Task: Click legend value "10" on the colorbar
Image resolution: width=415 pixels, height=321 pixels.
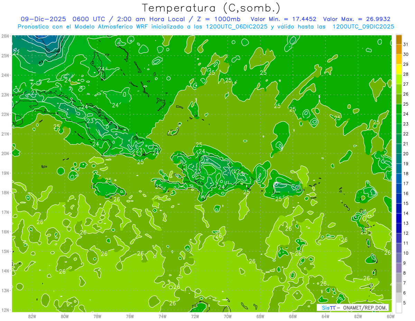Action: tap(406, 253)
